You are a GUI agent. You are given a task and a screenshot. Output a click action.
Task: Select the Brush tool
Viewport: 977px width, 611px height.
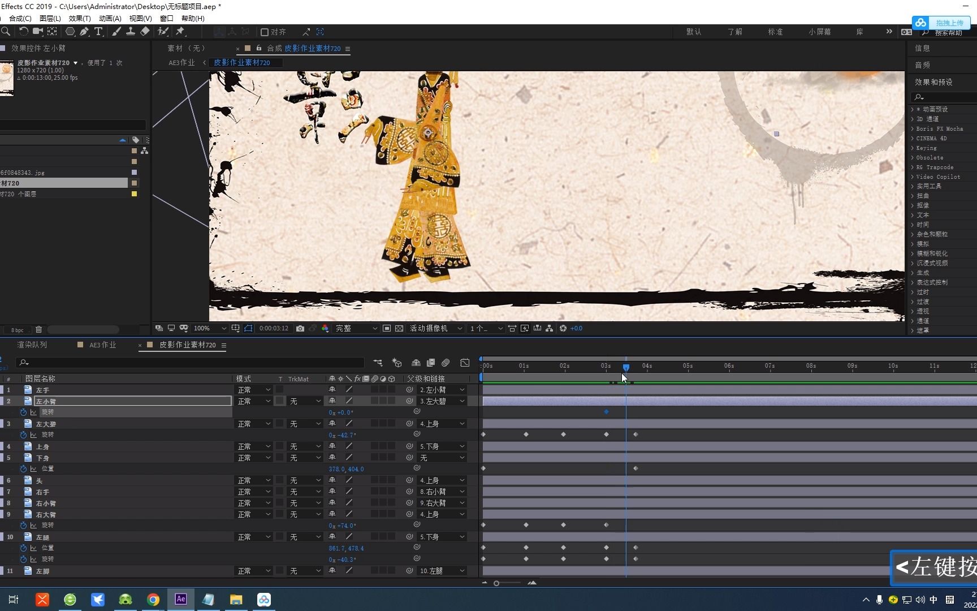coord(116,32)
